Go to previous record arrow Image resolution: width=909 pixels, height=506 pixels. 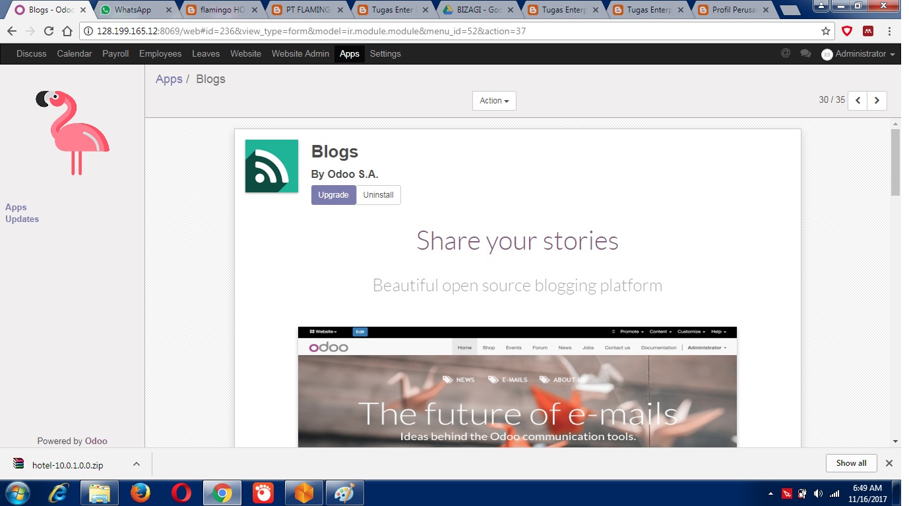tap(858, 100)
